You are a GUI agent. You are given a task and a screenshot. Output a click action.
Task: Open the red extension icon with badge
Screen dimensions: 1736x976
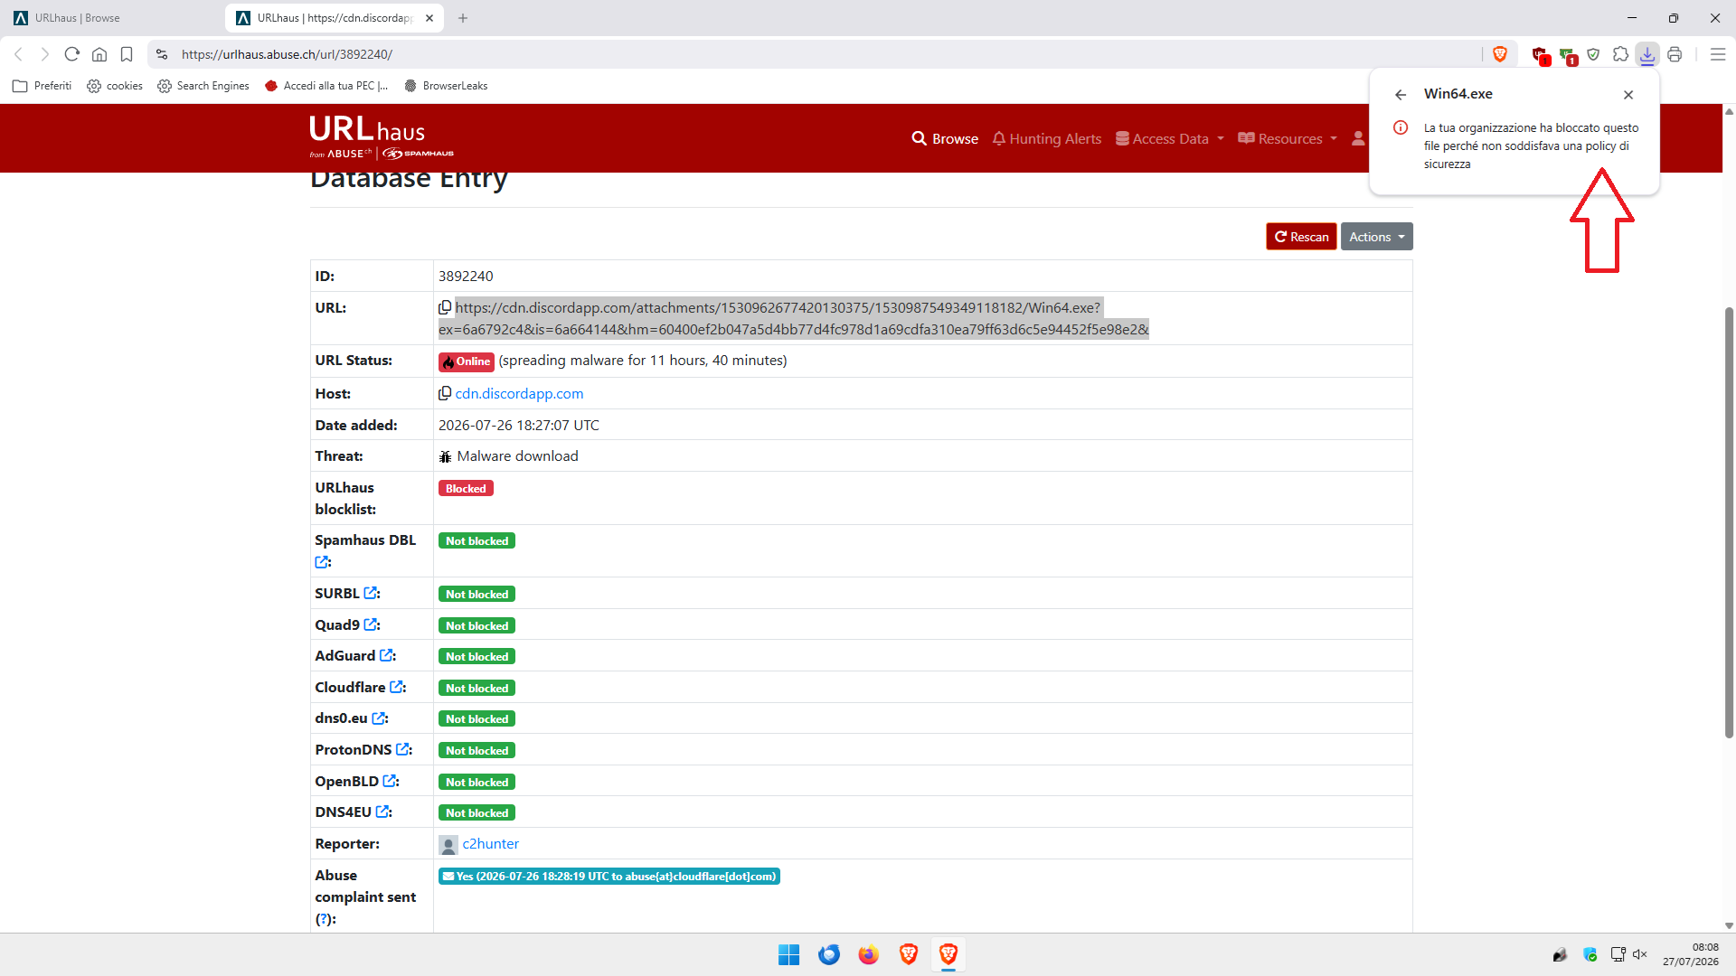pyautogui.click(x=1541, y=55)
